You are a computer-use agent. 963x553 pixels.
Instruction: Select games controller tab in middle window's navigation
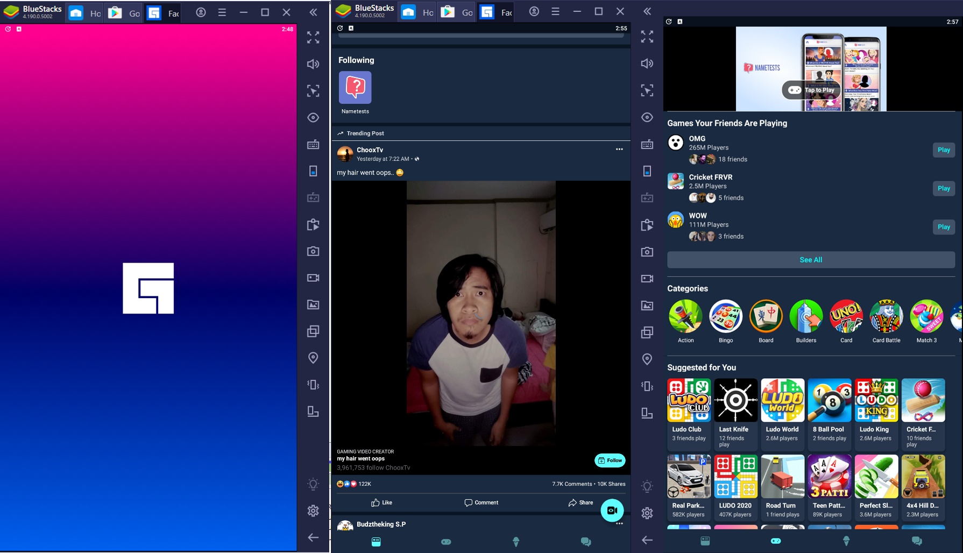(x=446, y=542)
